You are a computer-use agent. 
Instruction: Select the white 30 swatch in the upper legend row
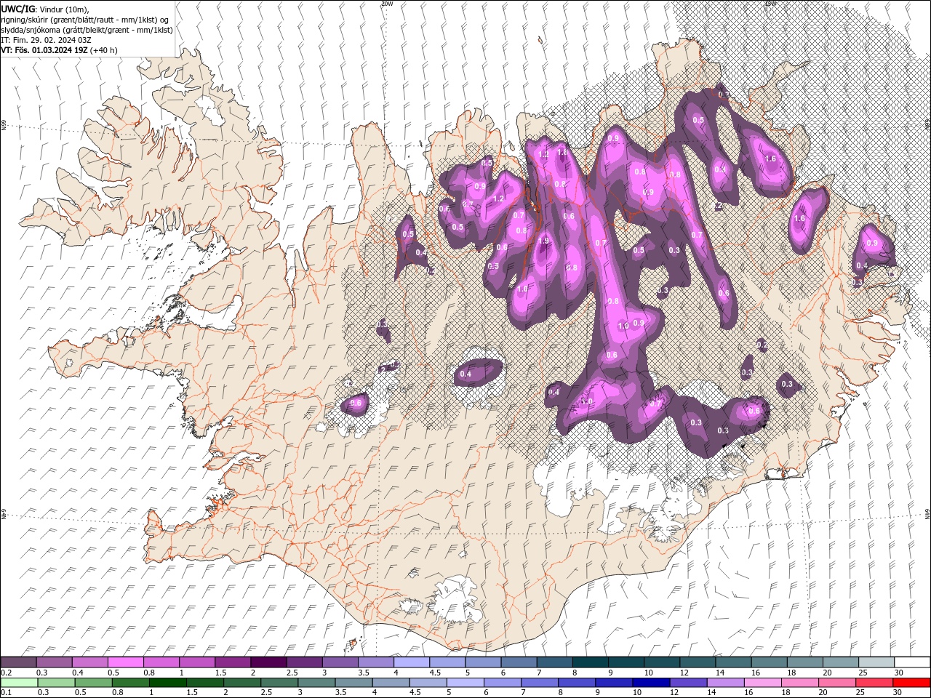[x=912, y=662]
